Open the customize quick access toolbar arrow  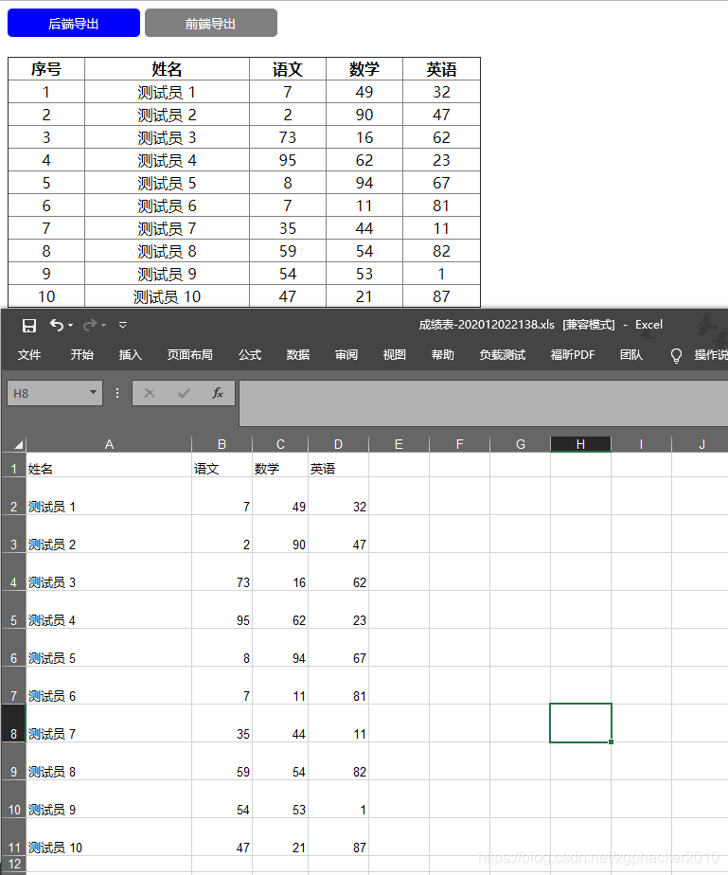pos(123,325)
